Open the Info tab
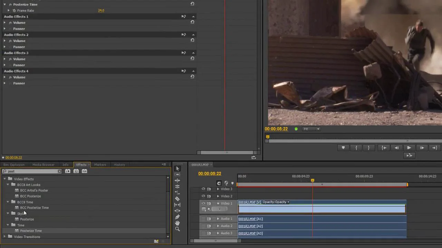The height and width of the screenshot is (248, 442). point(65,165)
